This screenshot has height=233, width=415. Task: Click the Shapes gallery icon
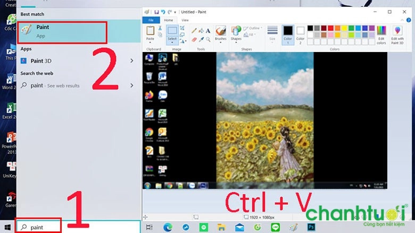coord(236,31)
